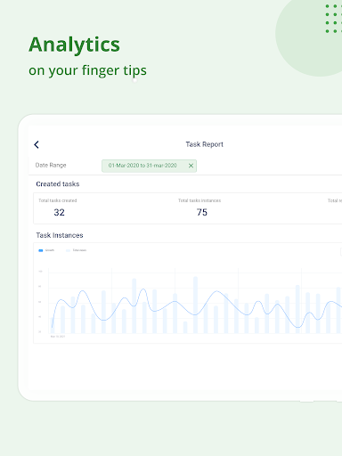This screenshot has height=456, width=342.
Task: Click the Task Instances chart heading
Action: pyautogui.click(x=60, y=235)
